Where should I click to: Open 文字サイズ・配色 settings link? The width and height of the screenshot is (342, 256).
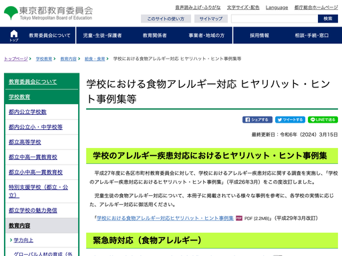pos(243,7)
